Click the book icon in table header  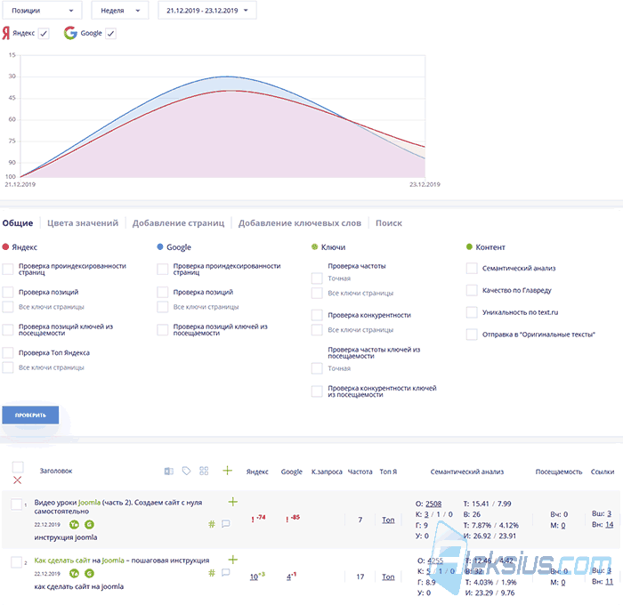168,472
